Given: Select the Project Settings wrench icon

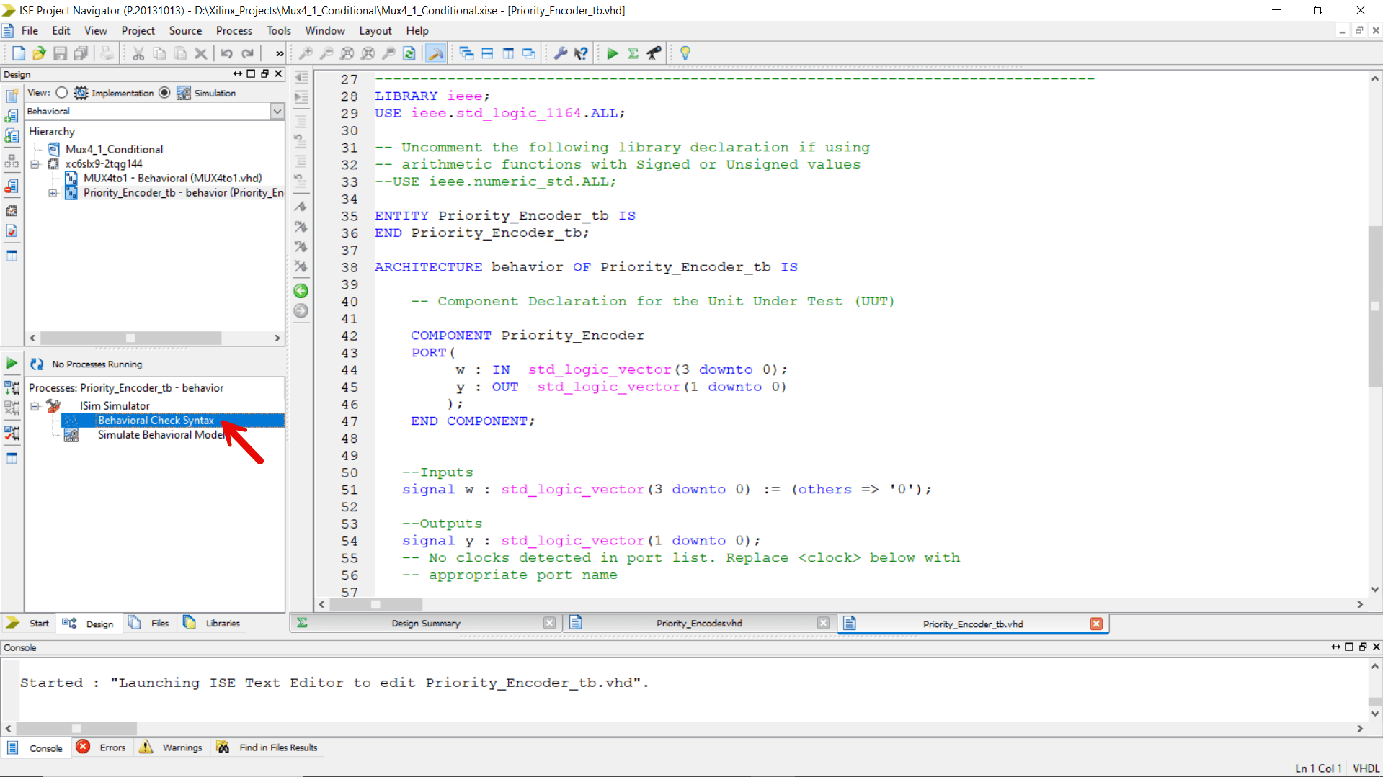Looking at the screenshot, I should [561, 53].
